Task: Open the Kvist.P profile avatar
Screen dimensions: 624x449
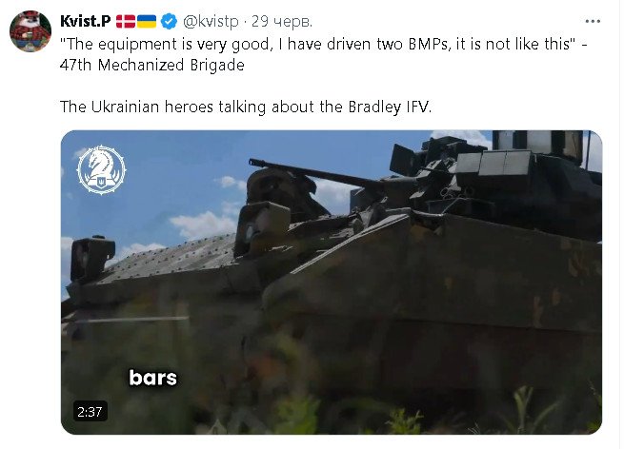Action: (x=30, y=31)
